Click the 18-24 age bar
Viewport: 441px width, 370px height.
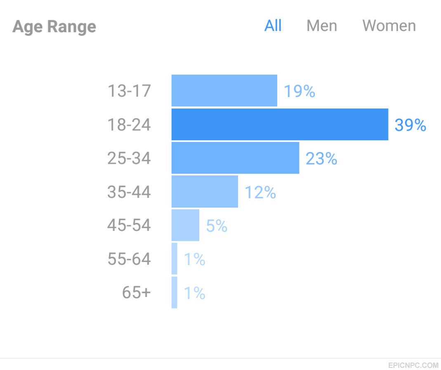coord(280,124)
